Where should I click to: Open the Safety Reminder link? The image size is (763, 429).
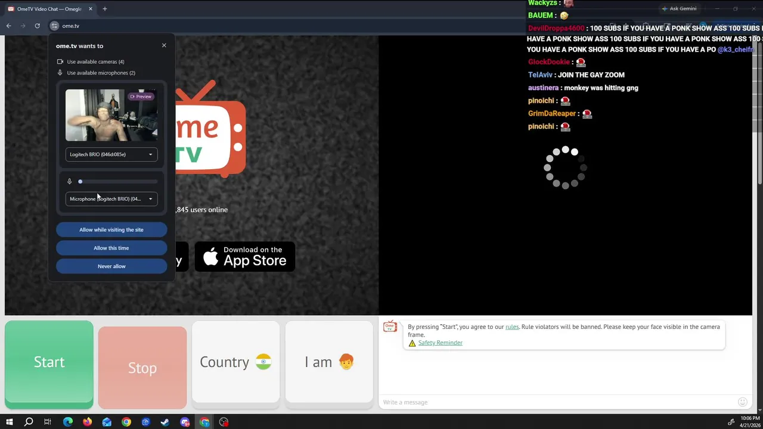point(440,343)
